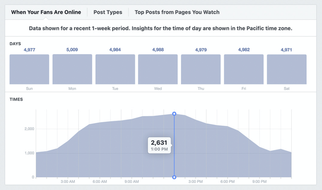Click the Thursday fans bar
The image size is (322, 190).
coord(201,69)
